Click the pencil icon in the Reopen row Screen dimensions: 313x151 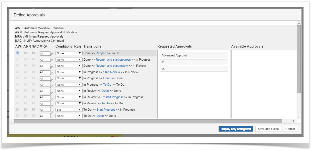point(51,54)
